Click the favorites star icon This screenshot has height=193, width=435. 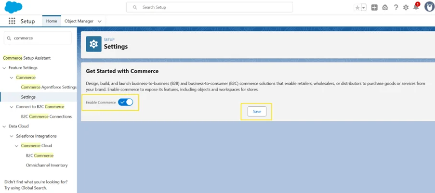(357, 8)
